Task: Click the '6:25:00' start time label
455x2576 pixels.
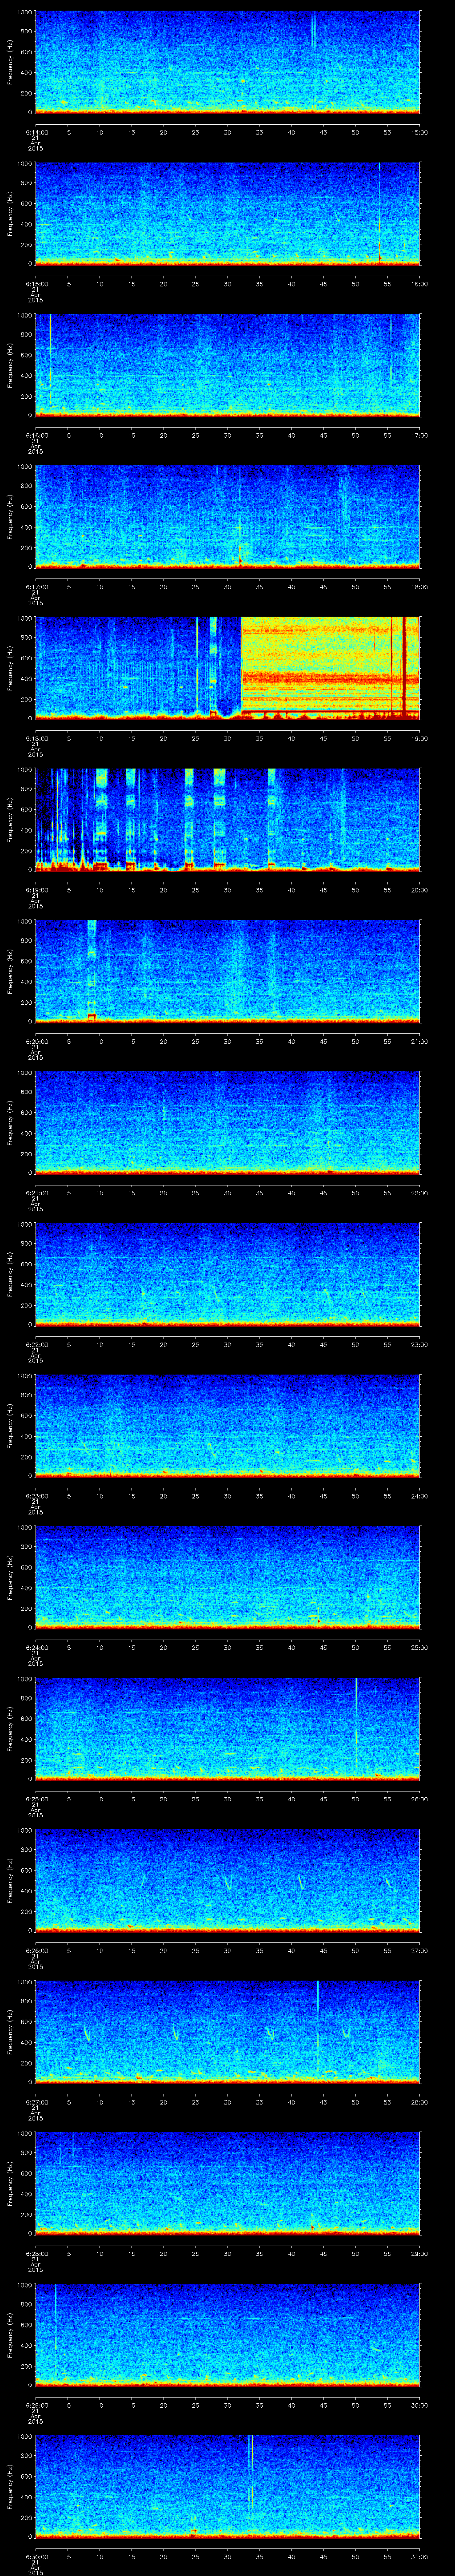Action: pyautogui.click(x=36, y=1798)
